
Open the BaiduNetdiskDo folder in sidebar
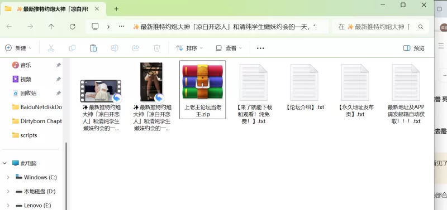click(x=37, y=107)
